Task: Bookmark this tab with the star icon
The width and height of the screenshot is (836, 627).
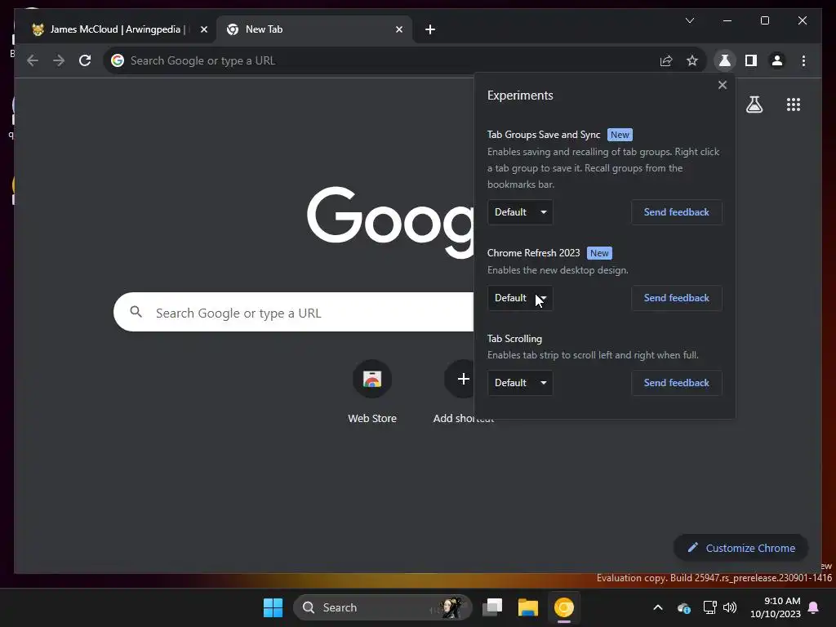Action: 692,60
